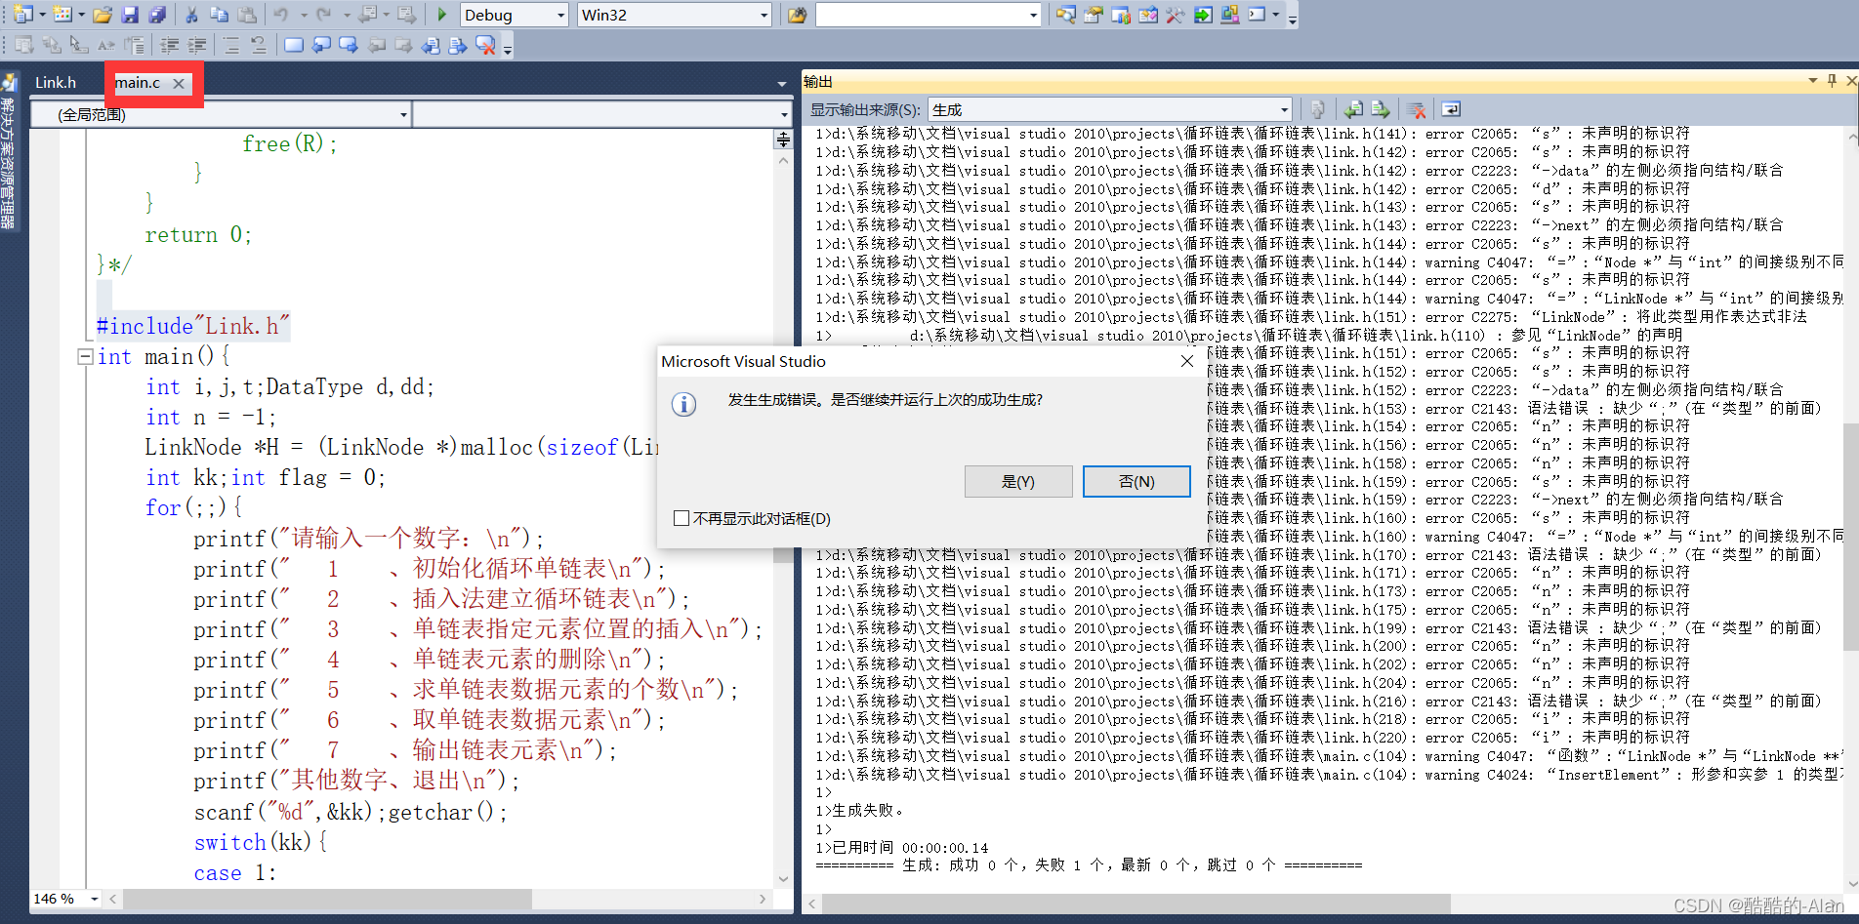This screenshot has height=924, width=1859.
Task: Cut selection with the scissors icon
Action: [191, 15]
